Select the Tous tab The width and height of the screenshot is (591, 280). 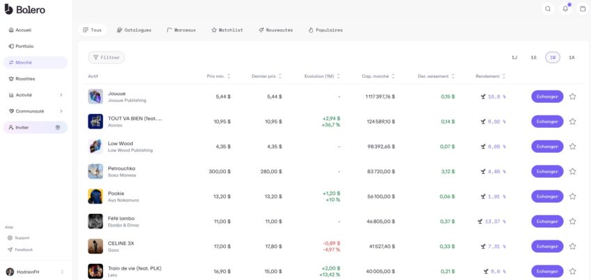[x=92, y=30]
